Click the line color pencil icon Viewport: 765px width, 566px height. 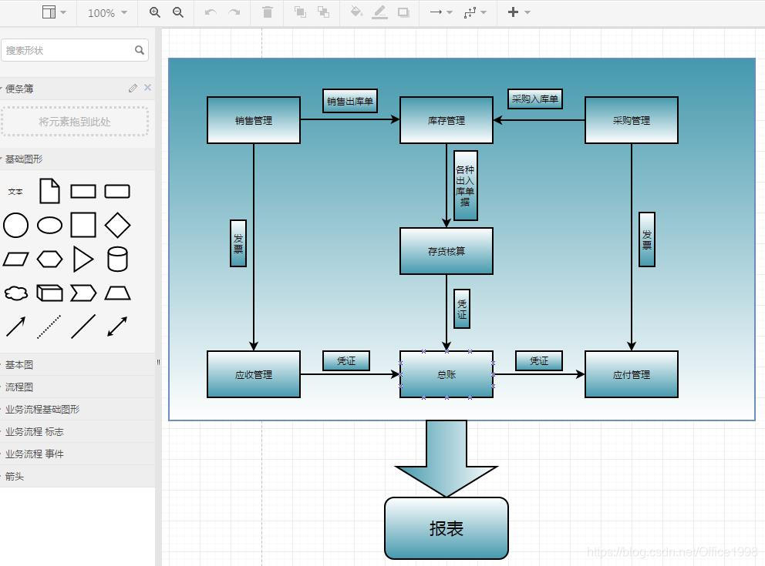tap(379, 12)
